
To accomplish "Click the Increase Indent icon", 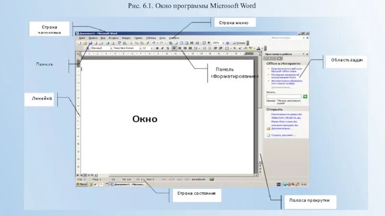I will click(221, 48).
